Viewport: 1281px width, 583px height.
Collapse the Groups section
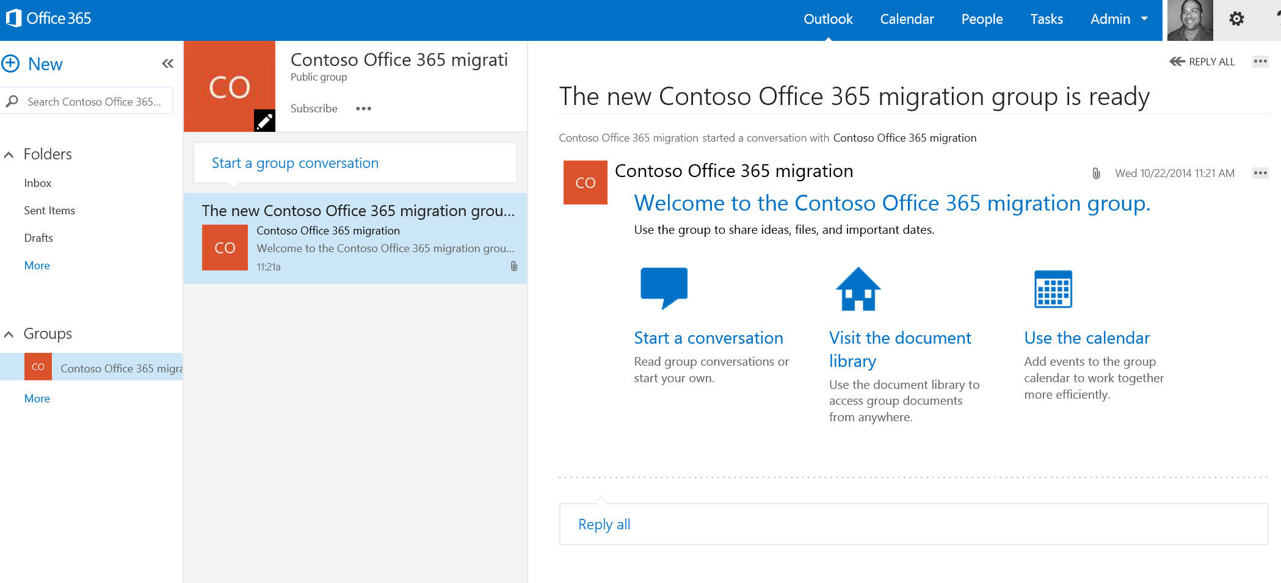(9, 335)
